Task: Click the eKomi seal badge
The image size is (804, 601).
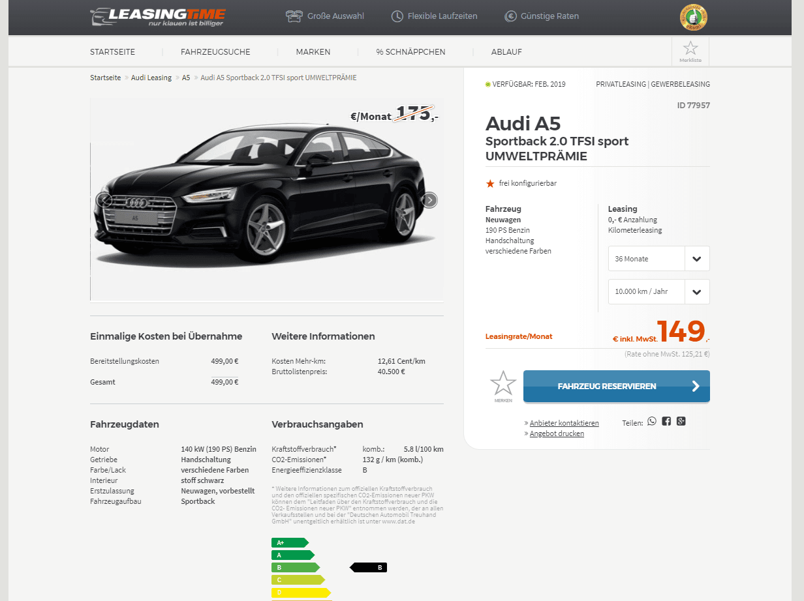Action: coord(693,18)
